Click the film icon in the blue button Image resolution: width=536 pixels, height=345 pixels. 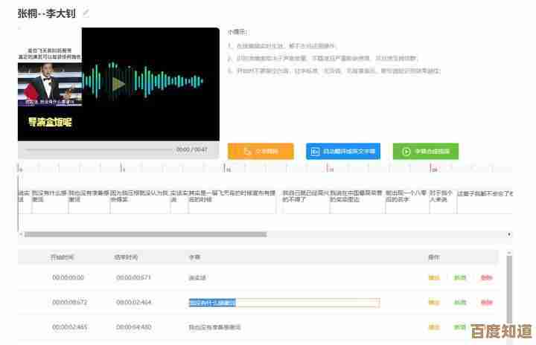click(x=315, y=152)
